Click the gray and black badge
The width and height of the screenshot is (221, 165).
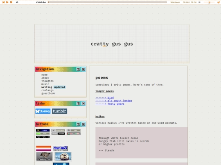pyautogui.click(x=58, y=134)
